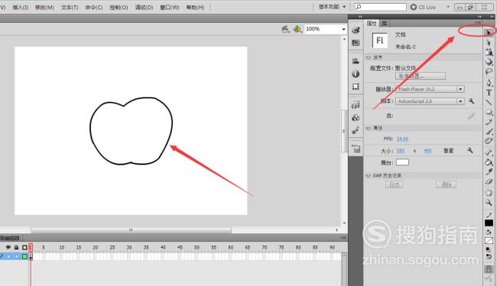This screenshot has height=286, width=497.
Task: Open the Project panel icon
Action: click(x=356, y=149)
